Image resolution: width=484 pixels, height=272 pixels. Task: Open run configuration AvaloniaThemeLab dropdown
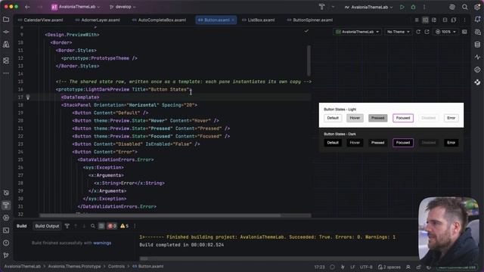point(368,7)
